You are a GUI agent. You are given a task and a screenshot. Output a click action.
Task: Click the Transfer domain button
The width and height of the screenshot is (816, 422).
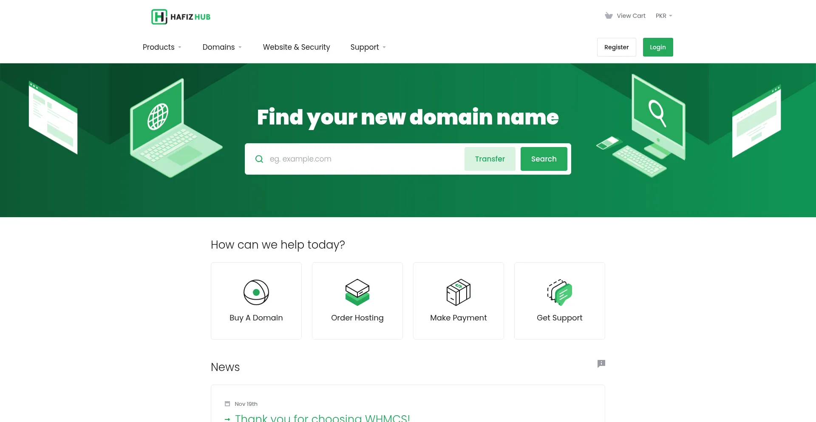490,159
